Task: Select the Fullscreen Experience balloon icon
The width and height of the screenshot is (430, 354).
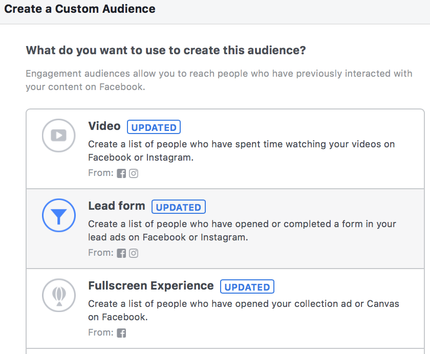Action: tap(59, 295)
